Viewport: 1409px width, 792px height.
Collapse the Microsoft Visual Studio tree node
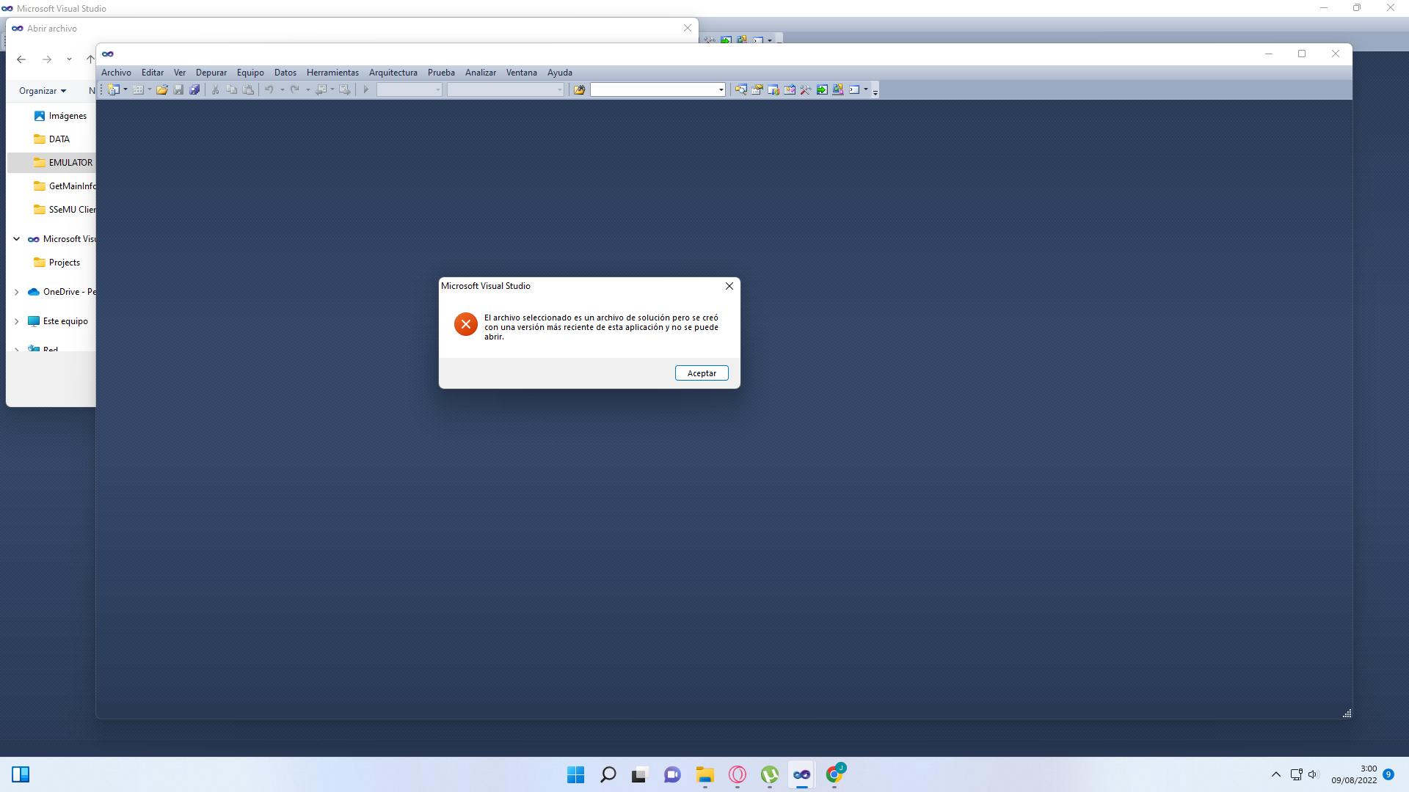click(16, 239)
